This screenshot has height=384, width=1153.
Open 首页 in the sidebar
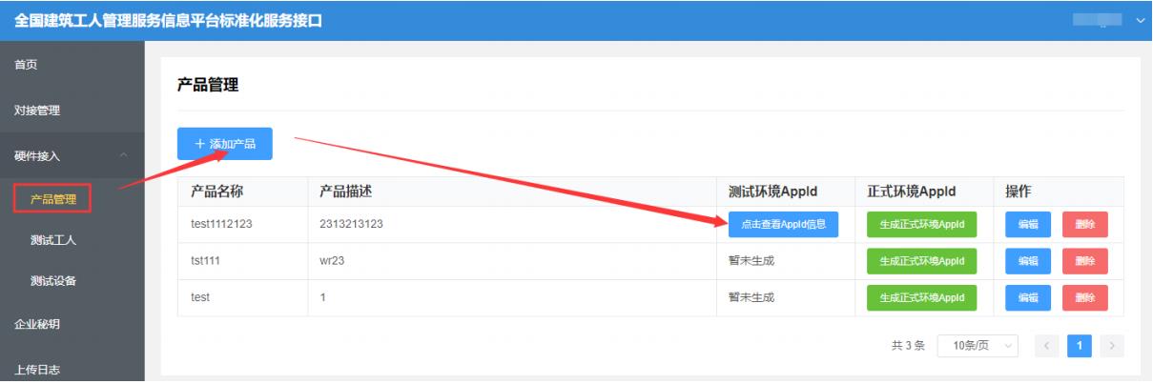click(26, 65)
